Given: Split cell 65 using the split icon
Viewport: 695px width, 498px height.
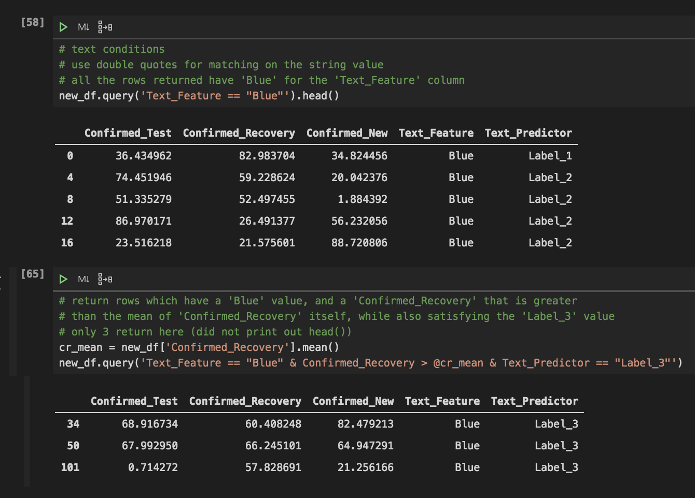Looking at the screenshot, I should 105,279.
